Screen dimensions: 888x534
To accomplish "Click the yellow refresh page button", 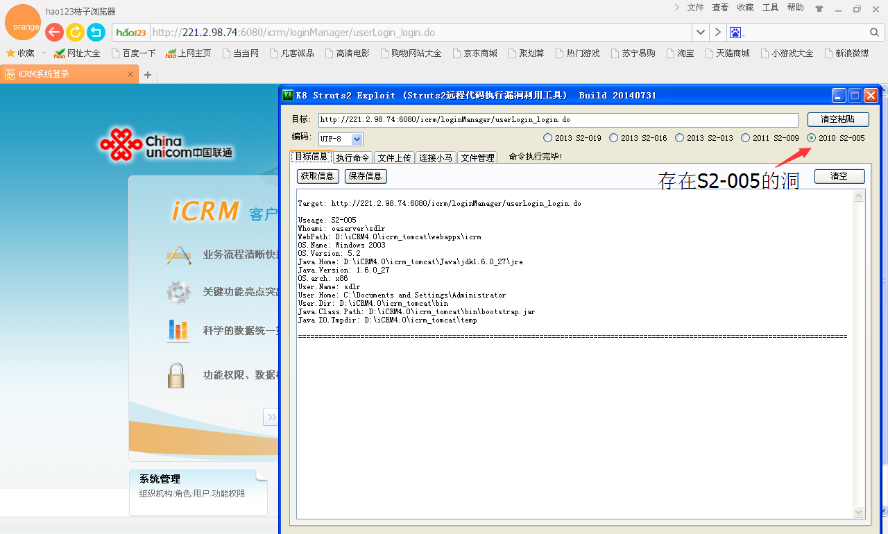I will [x=75, y=32].
